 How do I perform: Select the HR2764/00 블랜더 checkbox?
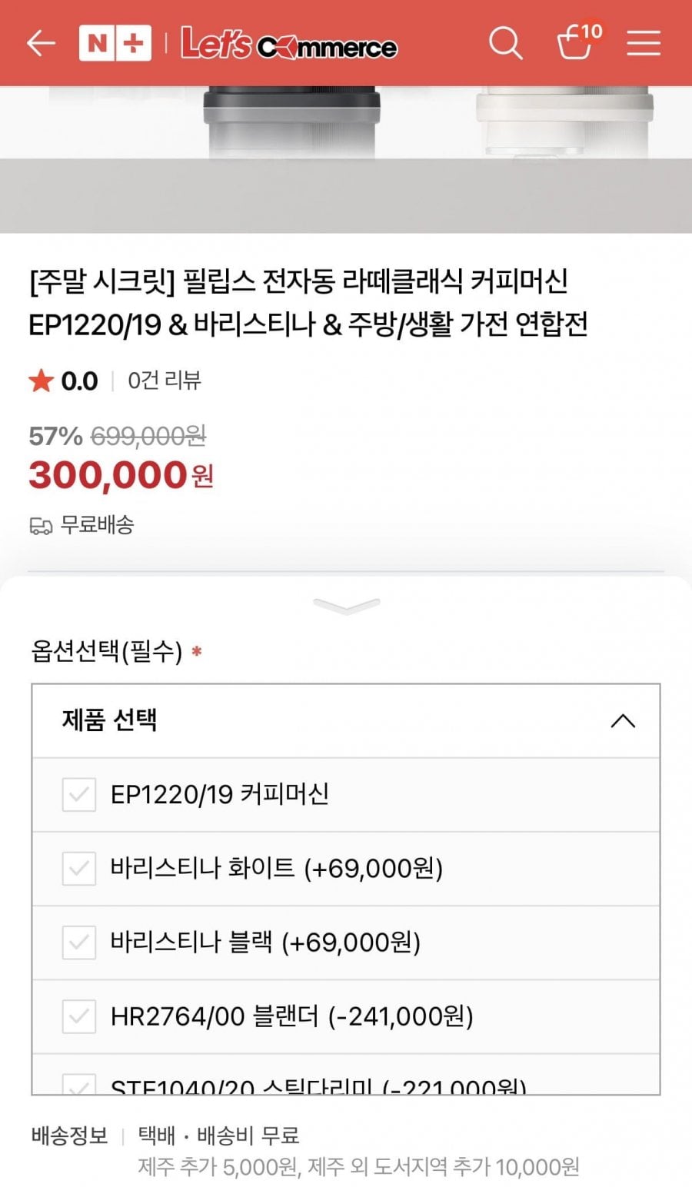click(79, 1016)
